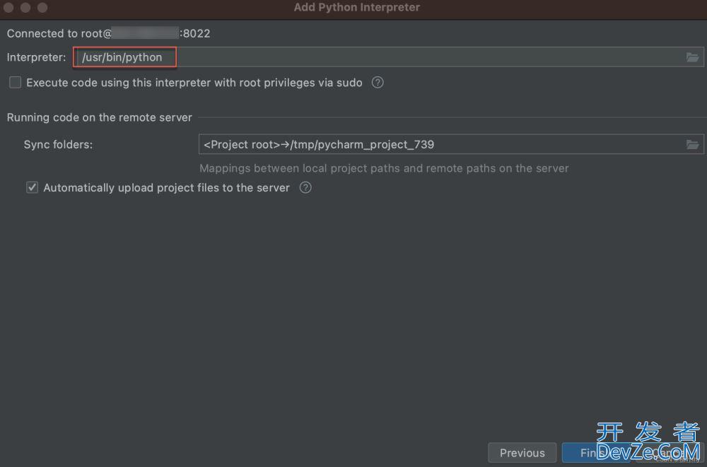The image size is (707, 467).
Task: Click the 'Interpreter:' label
Action: pyautogui.click(x=36, y=57)
